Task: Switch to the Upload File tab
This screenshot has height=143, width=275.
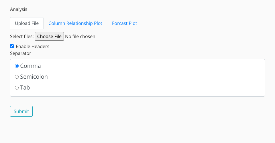Action: pyautogui.click(x=27, y=23)
